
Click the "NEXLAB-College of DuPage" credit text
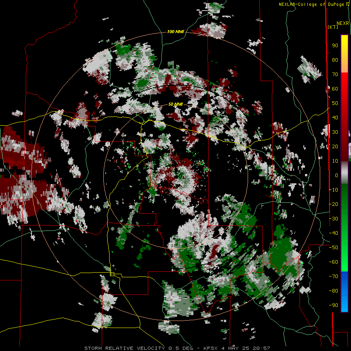coord(311,4)
